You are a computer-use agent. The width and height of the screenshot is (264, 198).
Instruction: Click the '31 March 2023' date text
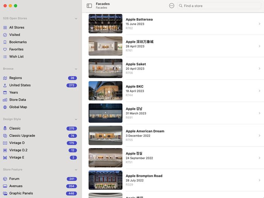tap(136, 113)
